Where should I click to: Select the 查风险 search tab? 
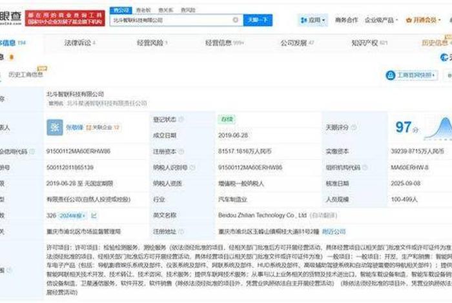point(188,10)
